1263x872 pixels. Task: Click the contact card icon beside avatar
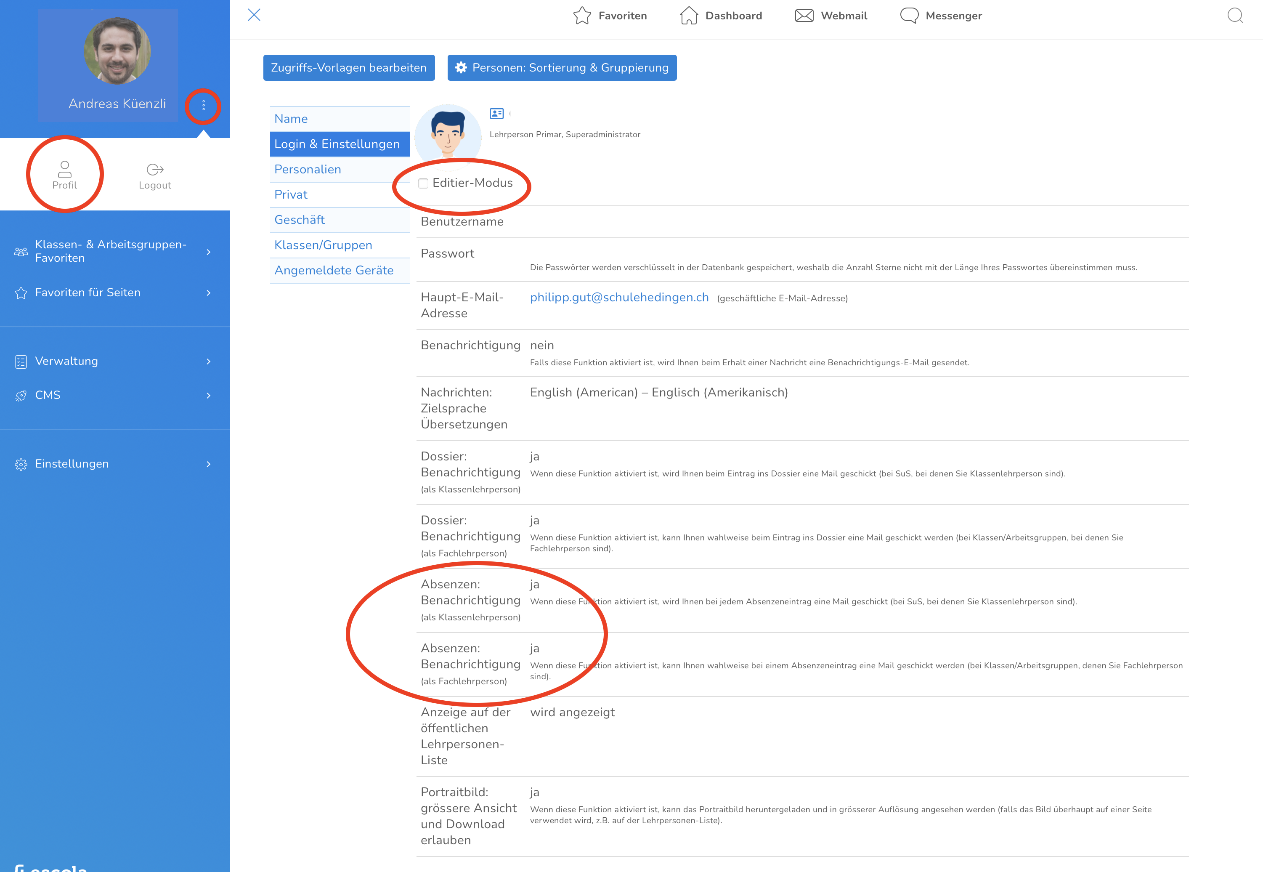496,114
